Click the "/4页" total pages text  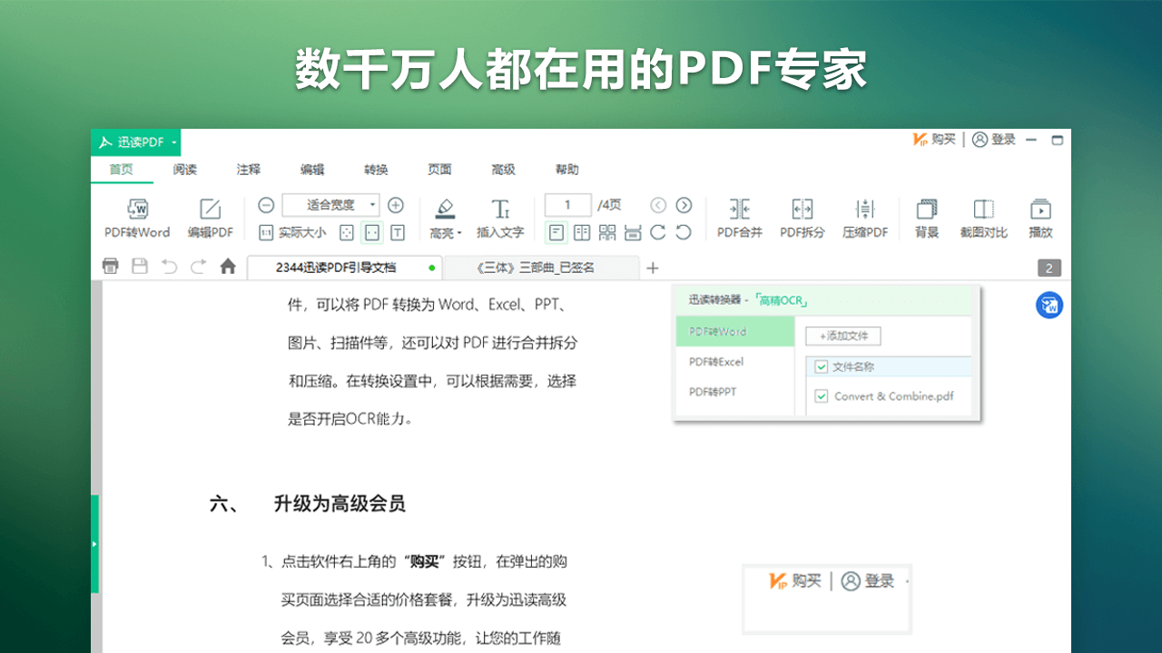[x=609, y=205]
